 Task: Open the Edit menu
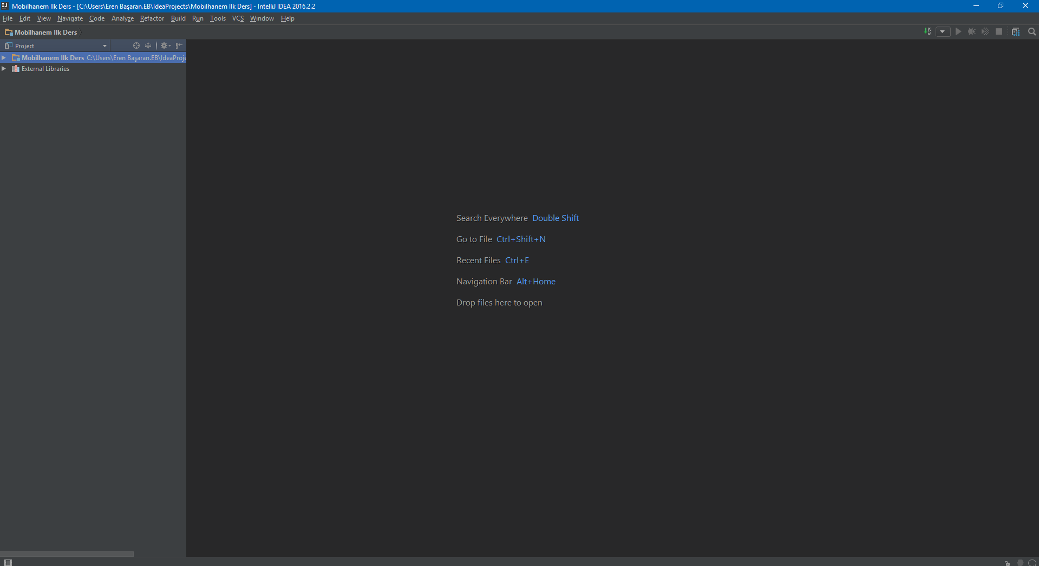click(25, 18)
